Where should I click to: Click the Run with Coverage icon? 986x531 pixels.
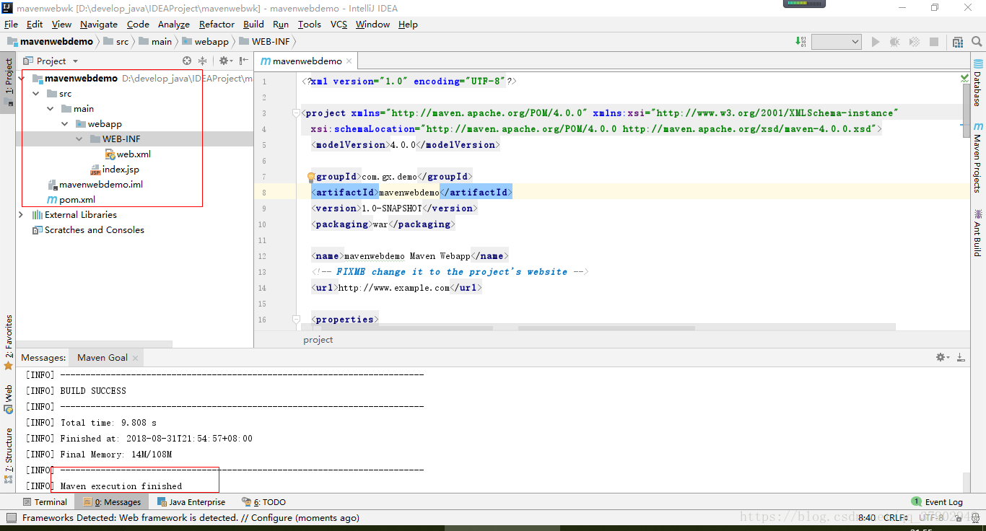915,42
